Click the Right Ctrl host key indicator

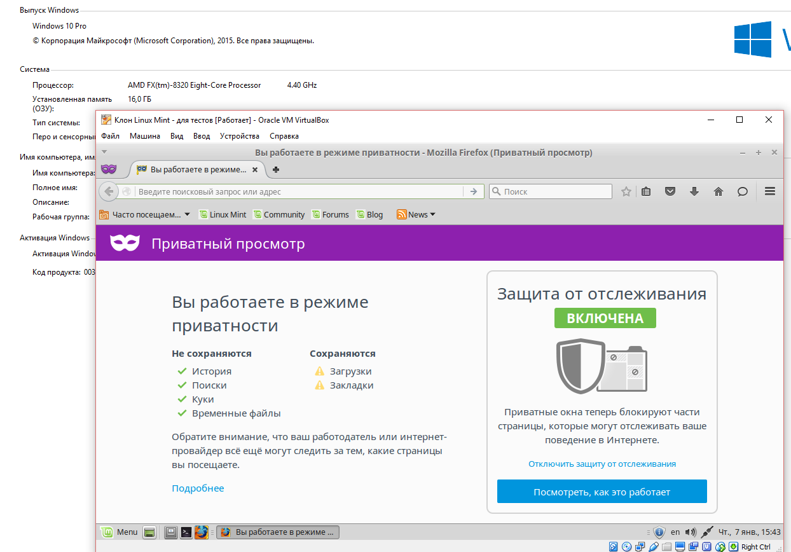pyautogui.click(x=756, y=547)
